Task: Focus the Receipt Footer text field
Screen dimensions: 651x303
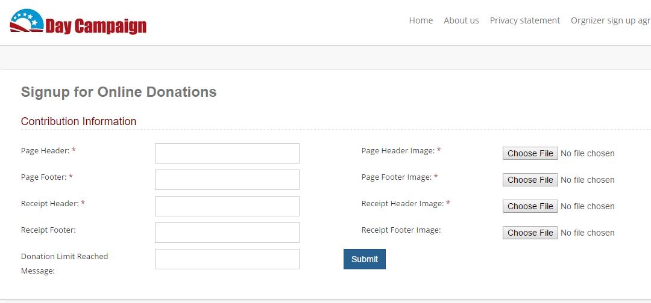Action: (x=227, y=233)
